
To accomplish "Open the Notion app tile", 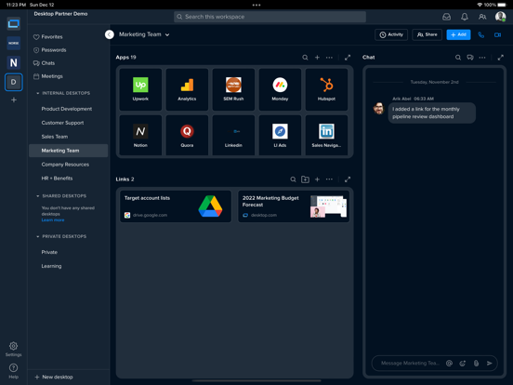I will click(140, 136).
